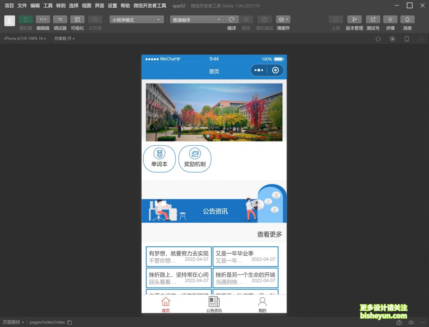429x327 pixels.
Task: Click the preview eye icon
Action: click(246, 19)
